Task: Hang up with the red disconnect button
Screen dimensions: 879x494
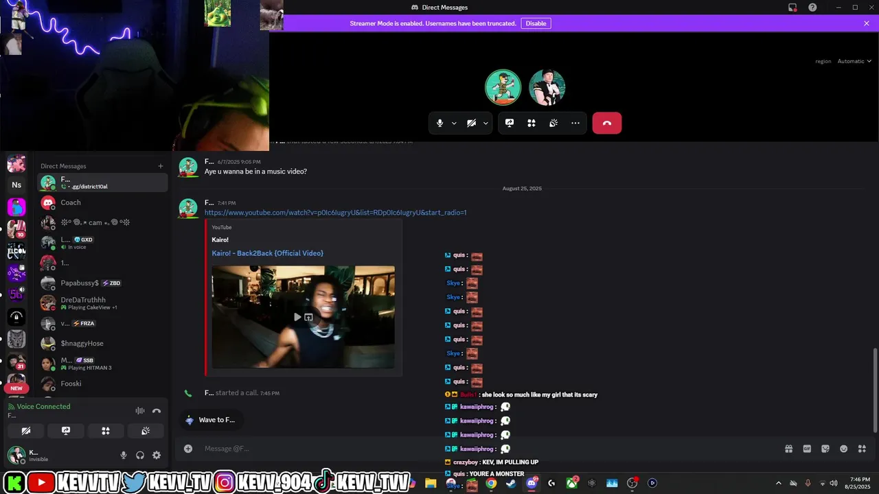Action: point(607,123)
